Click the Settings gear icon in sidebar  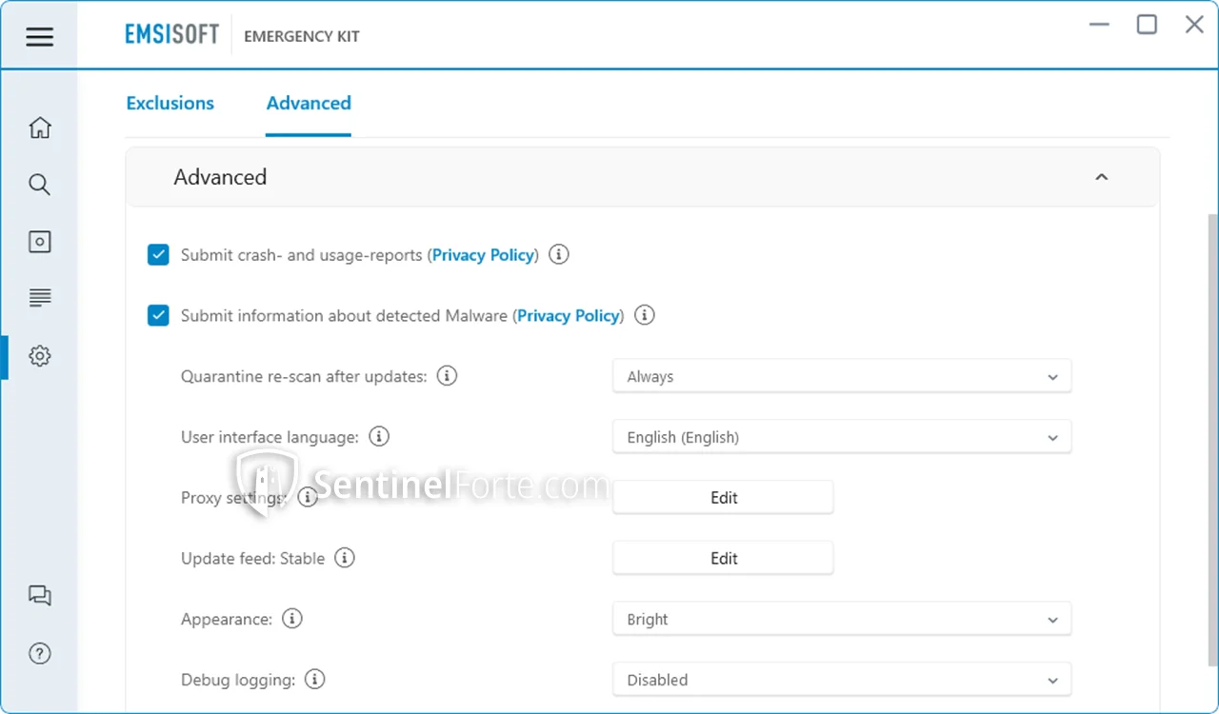pos(39,356)
